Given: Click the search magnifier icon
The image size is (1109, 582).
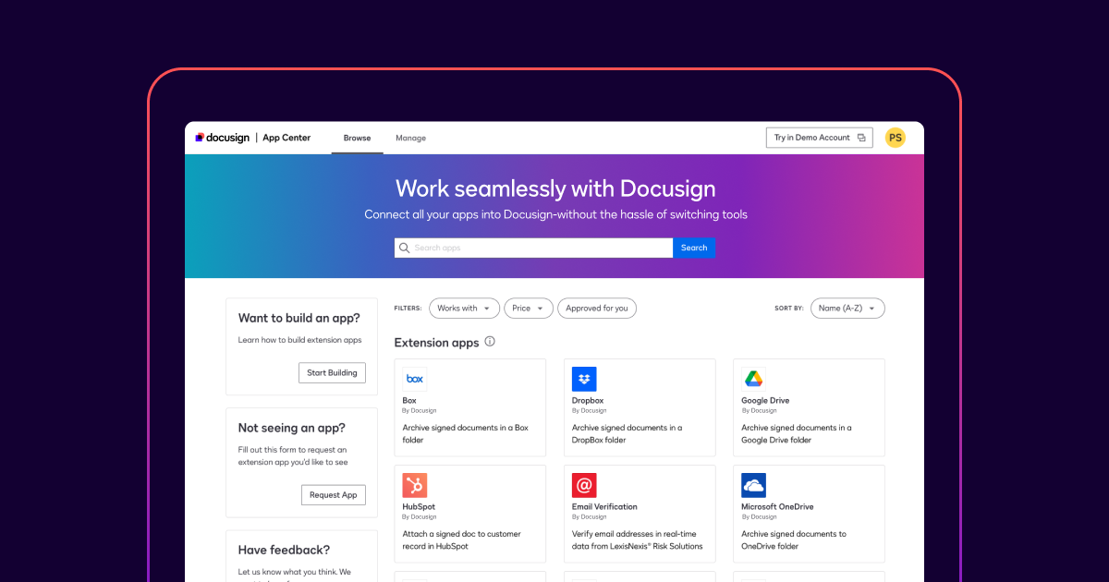Looking at the screenshot, I should click(x=404, y=248).
